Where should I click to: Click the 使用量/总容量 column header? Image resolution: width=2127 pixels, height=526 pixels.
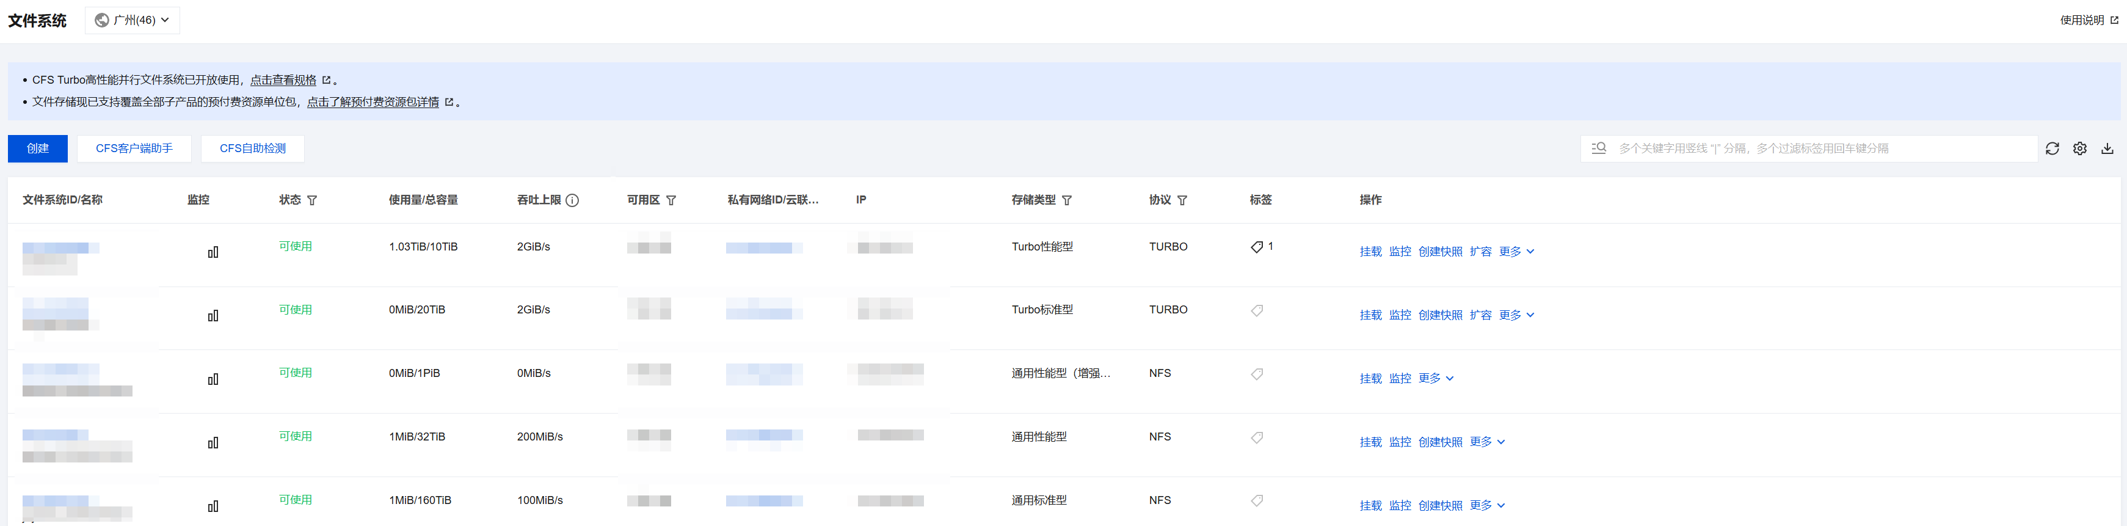click(x=423, y=200)
